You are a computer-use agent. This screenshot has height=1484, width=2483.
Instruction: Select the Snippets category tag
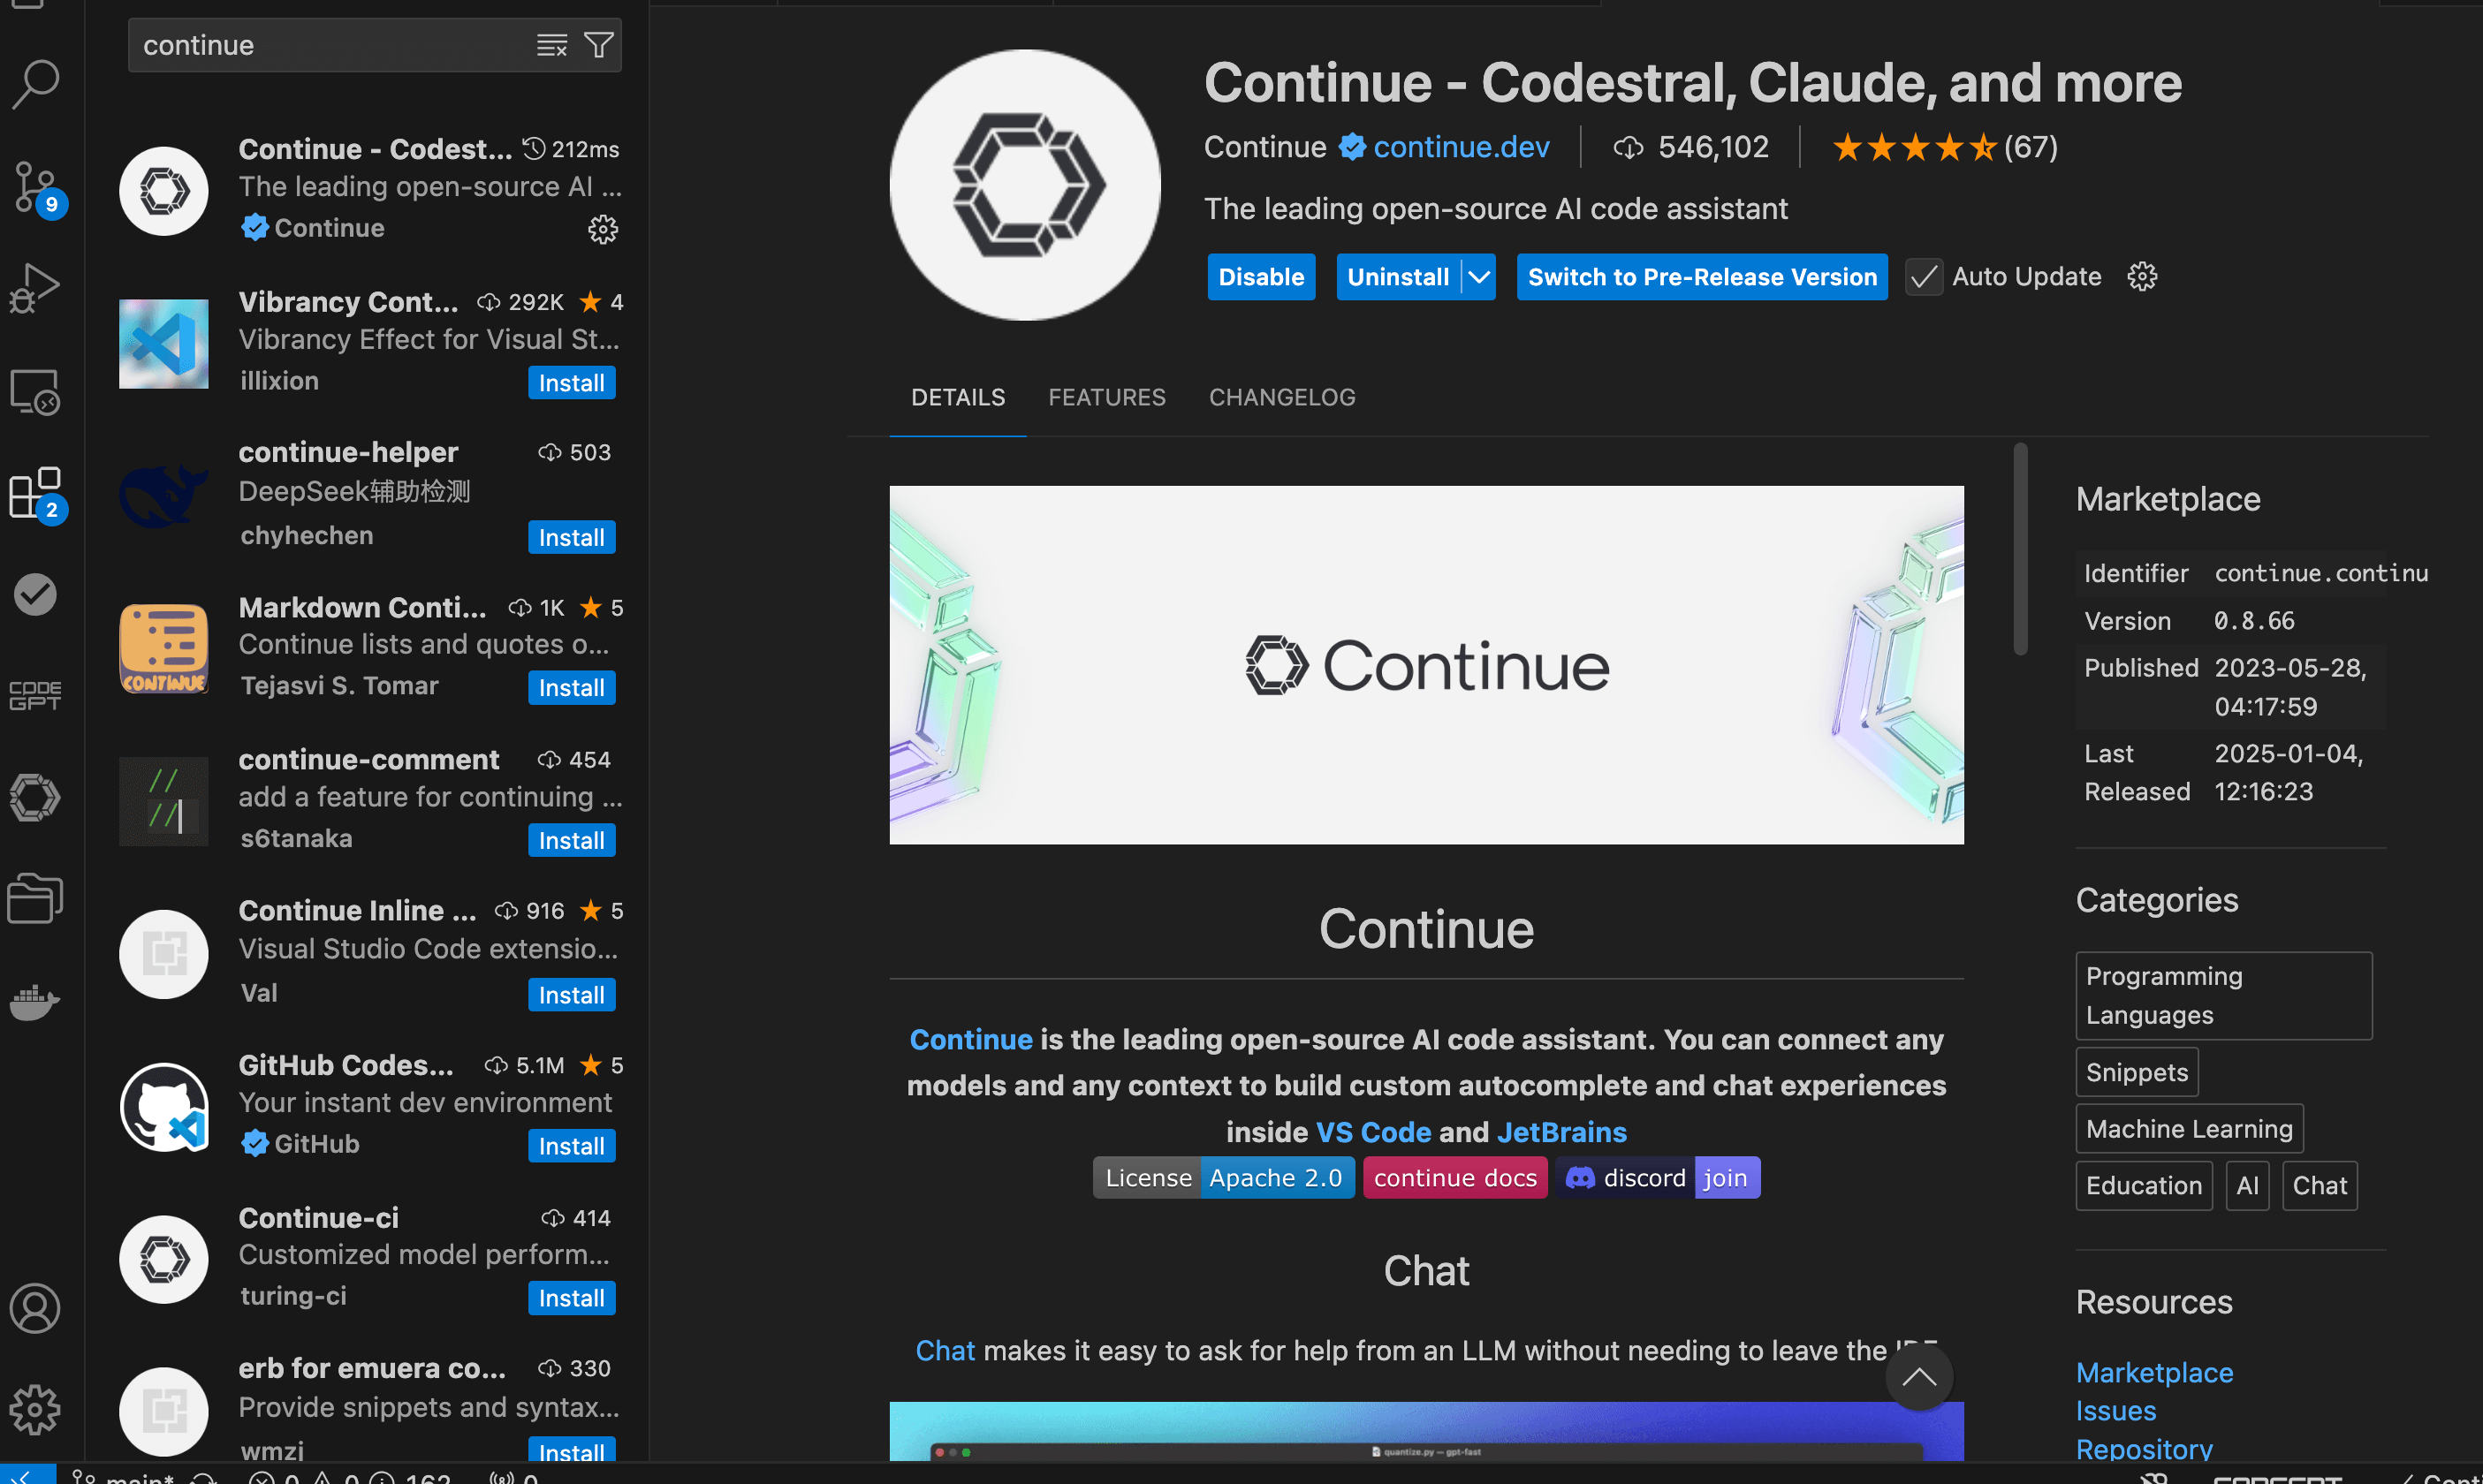[2137, 1072]
